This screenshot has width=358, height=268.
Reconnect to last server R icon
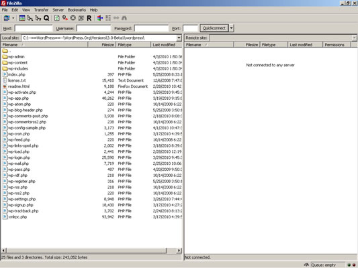(89, 18)
